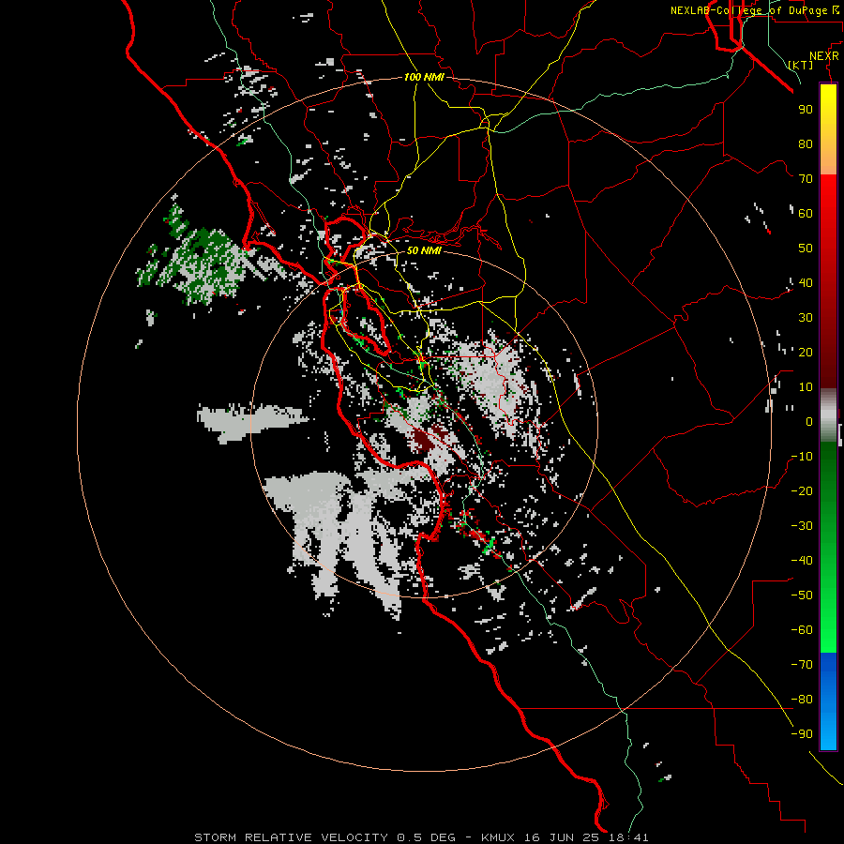The image size is (844, 844).
Task: Click the -10 value on velocity scale
Action: 802,457
